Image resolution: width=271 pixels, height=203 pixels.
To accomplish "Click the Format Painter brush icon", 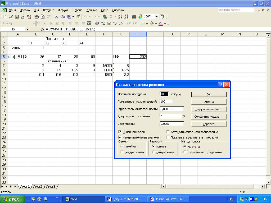I will click(x=77, y=17).
